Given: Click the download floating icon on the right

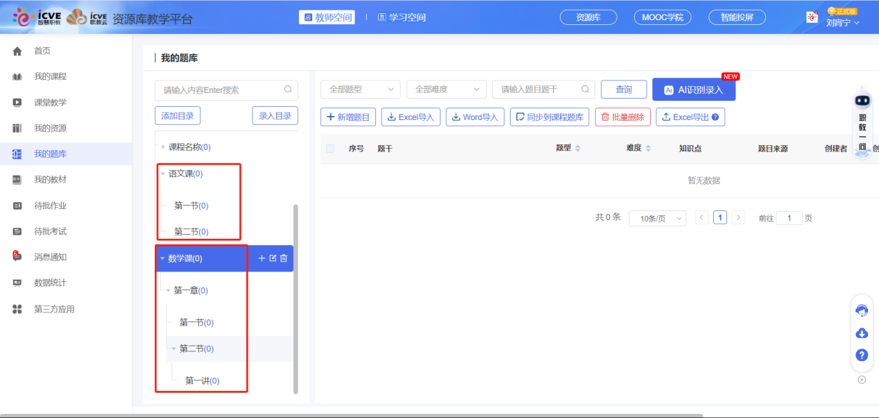Looking at the screenshot, I should pos(861,333).
